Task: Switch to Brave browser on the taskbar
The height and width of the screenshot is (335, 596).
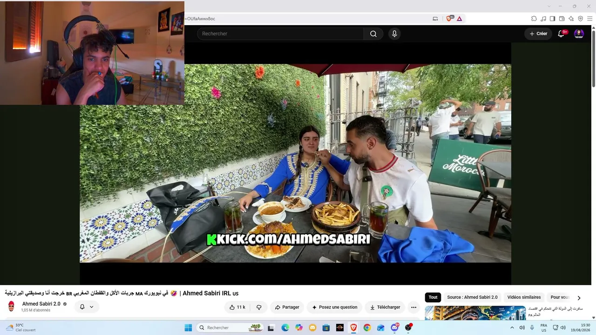Action: pyautogui.click(x=353, y=328)
